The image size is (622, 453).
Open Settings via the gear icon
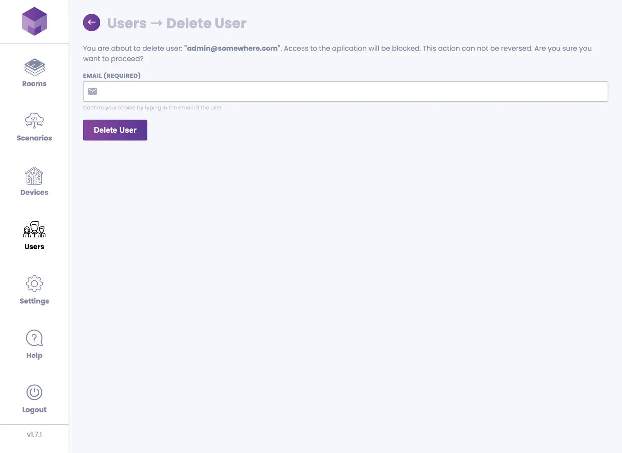coord(34,284)
